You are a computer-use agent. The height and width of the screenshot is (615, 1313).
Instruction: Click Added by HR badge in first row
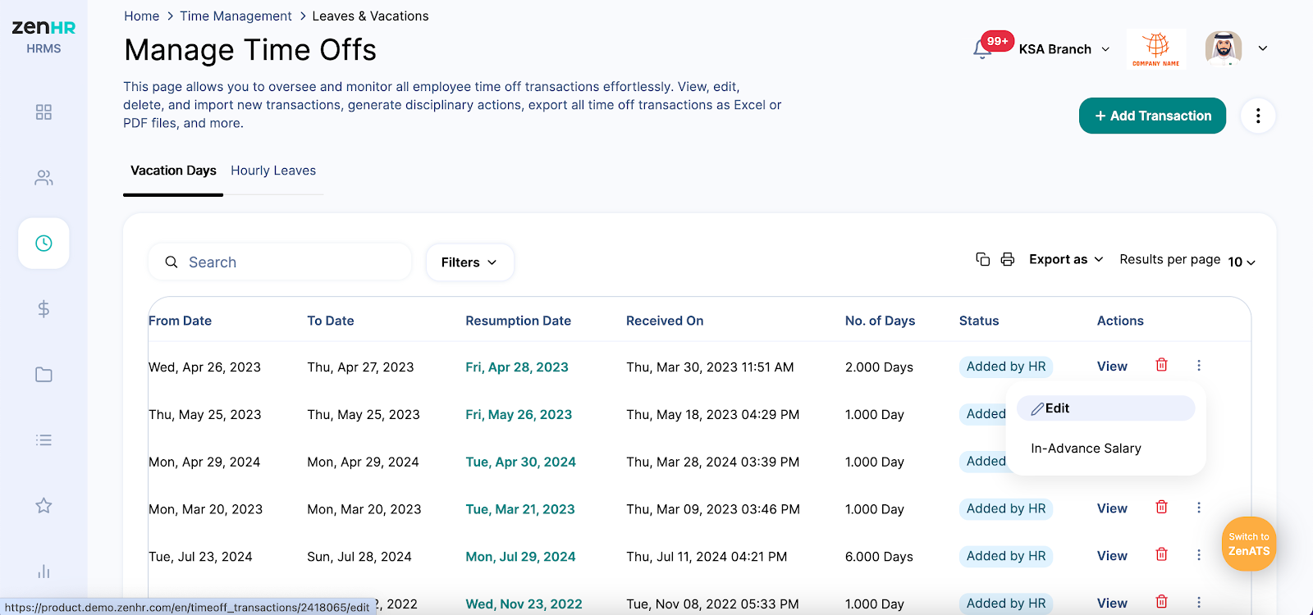[1006, 367]
